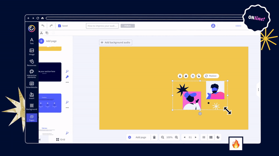Click the browser address bar
Screen dimensions: 279x156
pos(144,18)
